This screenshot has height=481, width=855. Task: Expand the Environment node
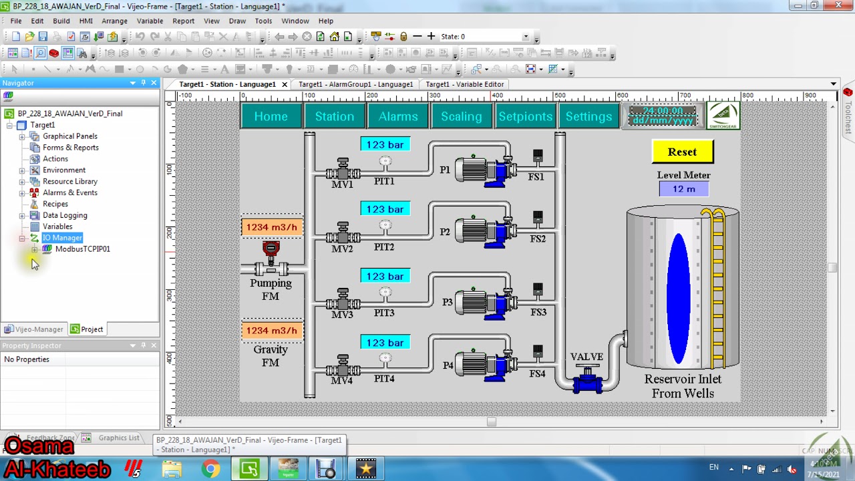click(22, 170)
